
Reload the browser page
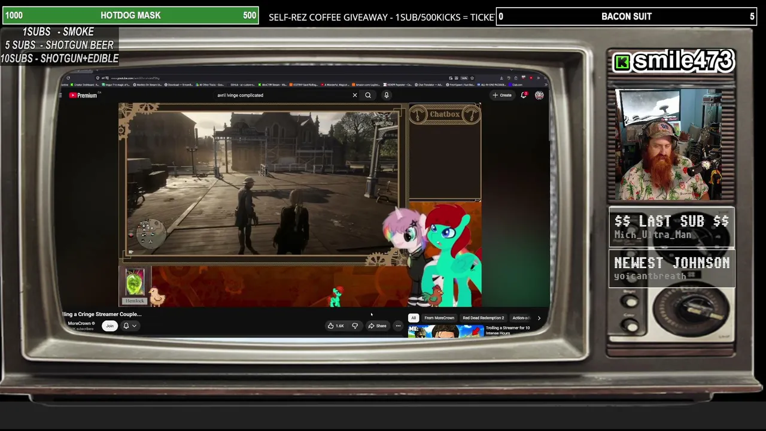point(68,78)
